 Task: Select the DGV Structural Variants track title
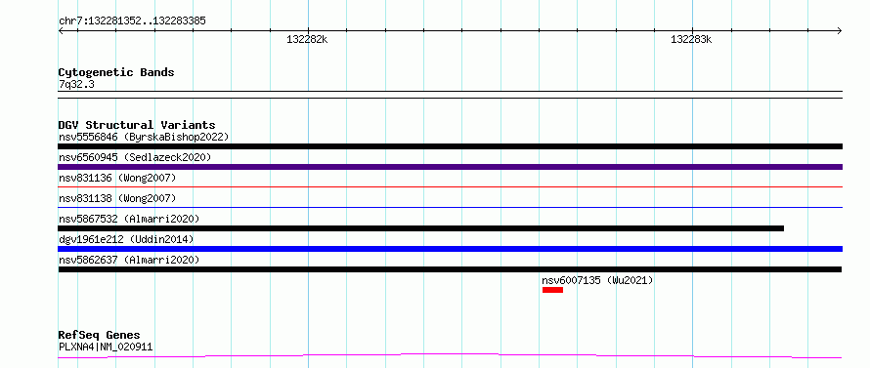coord(137,125)
